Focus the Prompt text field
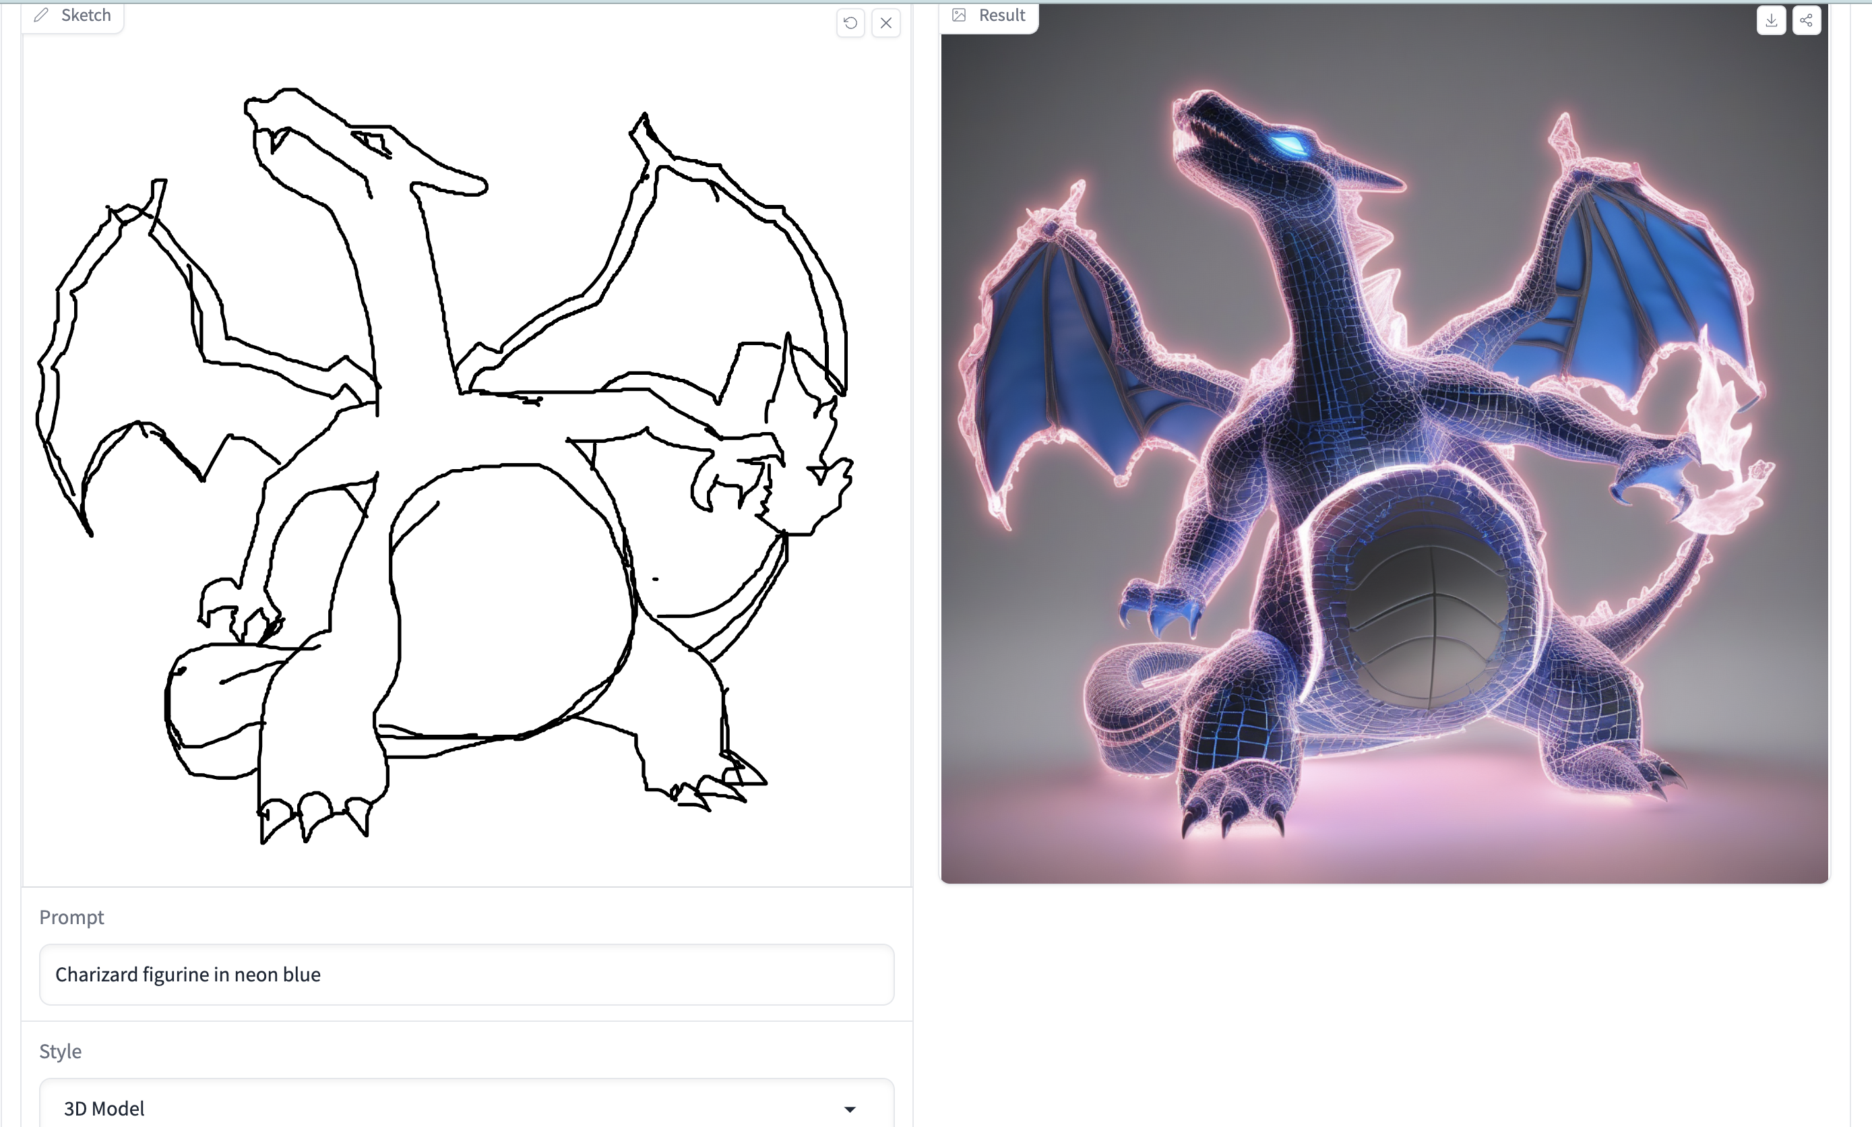 466,975
